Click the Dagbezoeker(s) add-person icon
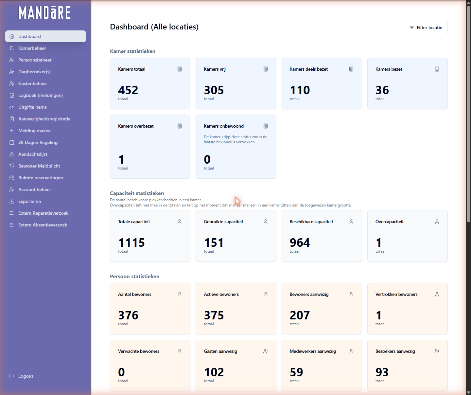The height and width of the screenshot is (395, 471). point(12,72)
